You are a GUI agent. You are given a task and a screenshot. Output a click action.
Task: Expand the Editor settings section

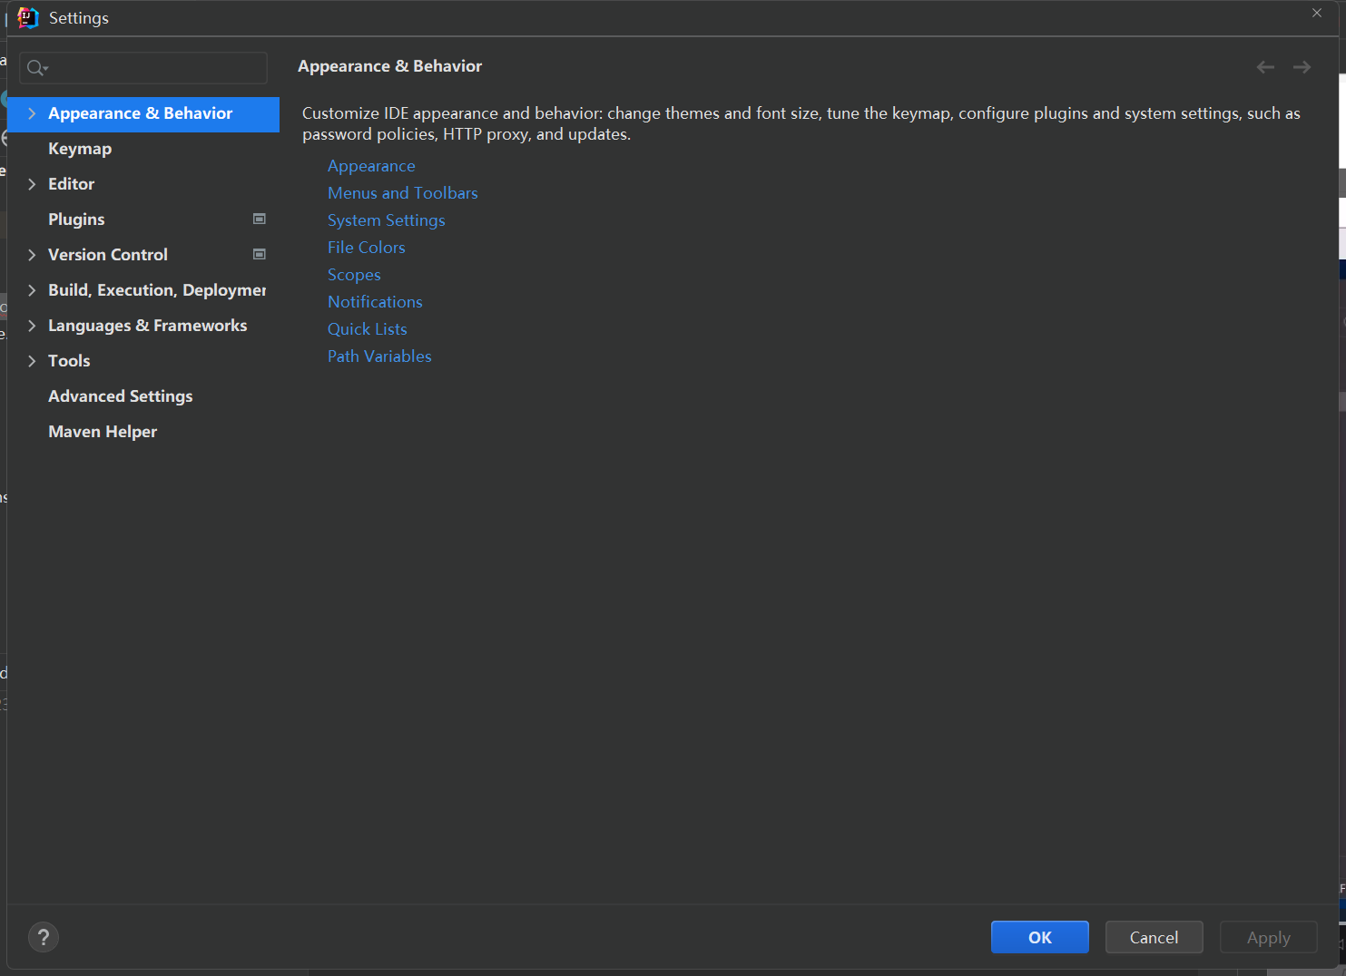click(32, 184)
